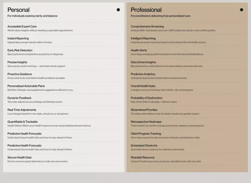Click the Intelligent Reporting feature

143,38
